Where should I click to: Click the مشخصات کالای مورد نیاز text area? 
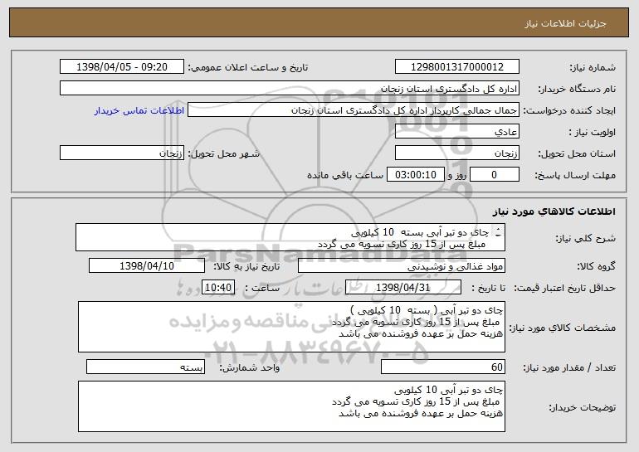click(x=291, y=327)
